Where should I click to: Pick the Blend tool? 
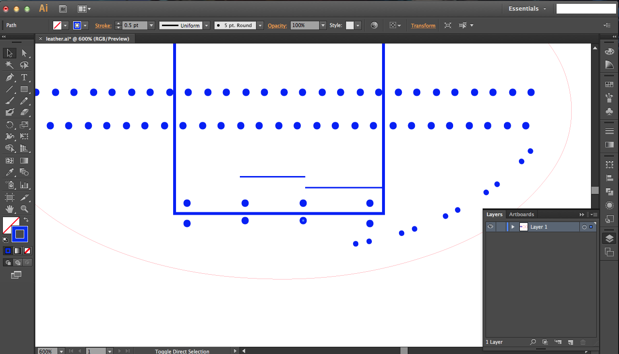tap(24, 172)
